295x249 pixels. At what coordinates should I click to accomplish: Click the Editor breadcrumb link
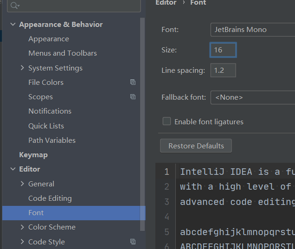(x=166, y=3)
